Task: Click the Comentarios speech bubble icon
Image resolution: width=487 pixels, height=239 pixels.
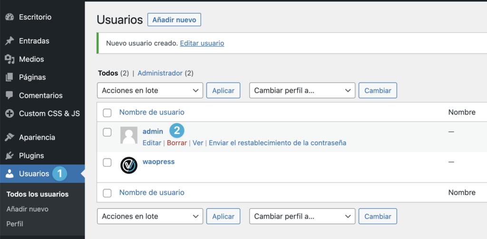Action: pos(10,96)
